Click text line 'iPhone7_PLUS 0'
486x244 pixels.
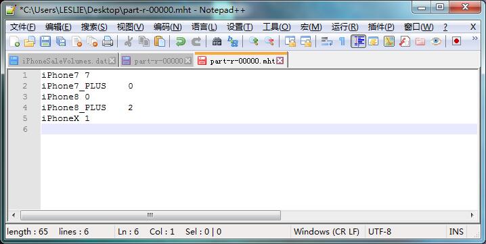pos(87,86)
